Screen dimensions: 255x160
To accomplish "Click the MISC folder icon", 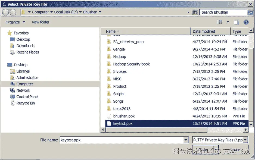I will tap(109, 79).
